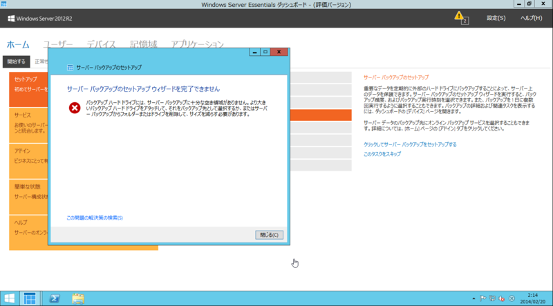
Task: Switch to the ユーザー tab
Action: (x=58, y=45)
